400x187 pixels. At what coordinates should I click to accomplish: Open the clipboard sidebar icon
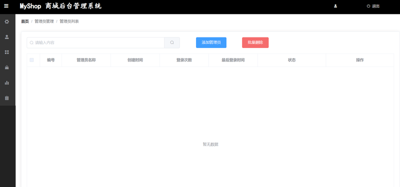[x=7, y=98]
